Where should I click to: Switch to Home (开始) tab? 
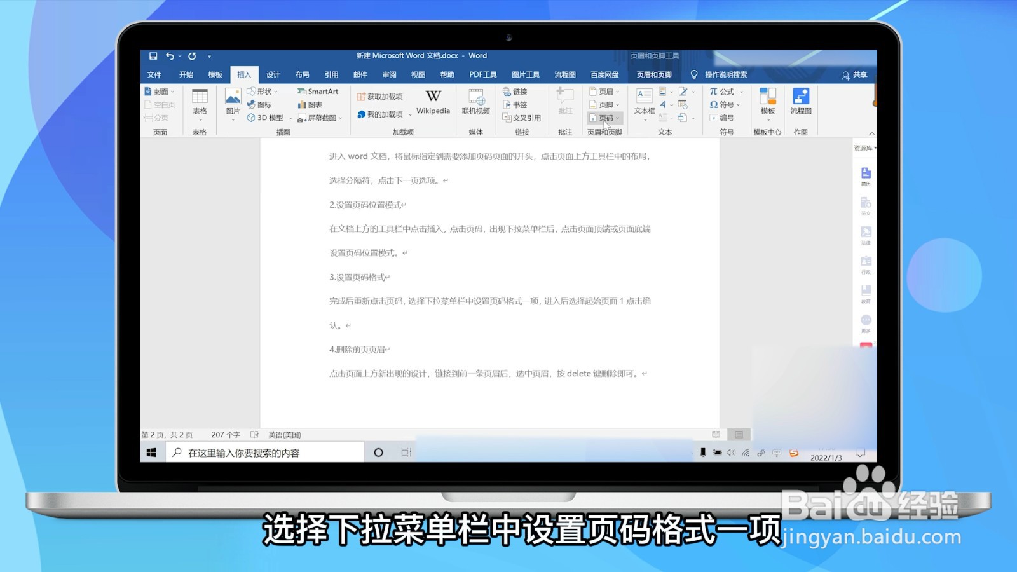click(x=186, y=75)
